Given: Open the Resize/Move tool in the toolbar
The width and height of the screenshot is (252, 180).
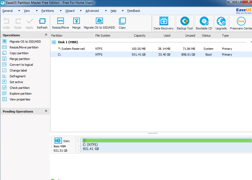Looking at the screenshot, I should point(60,23).
